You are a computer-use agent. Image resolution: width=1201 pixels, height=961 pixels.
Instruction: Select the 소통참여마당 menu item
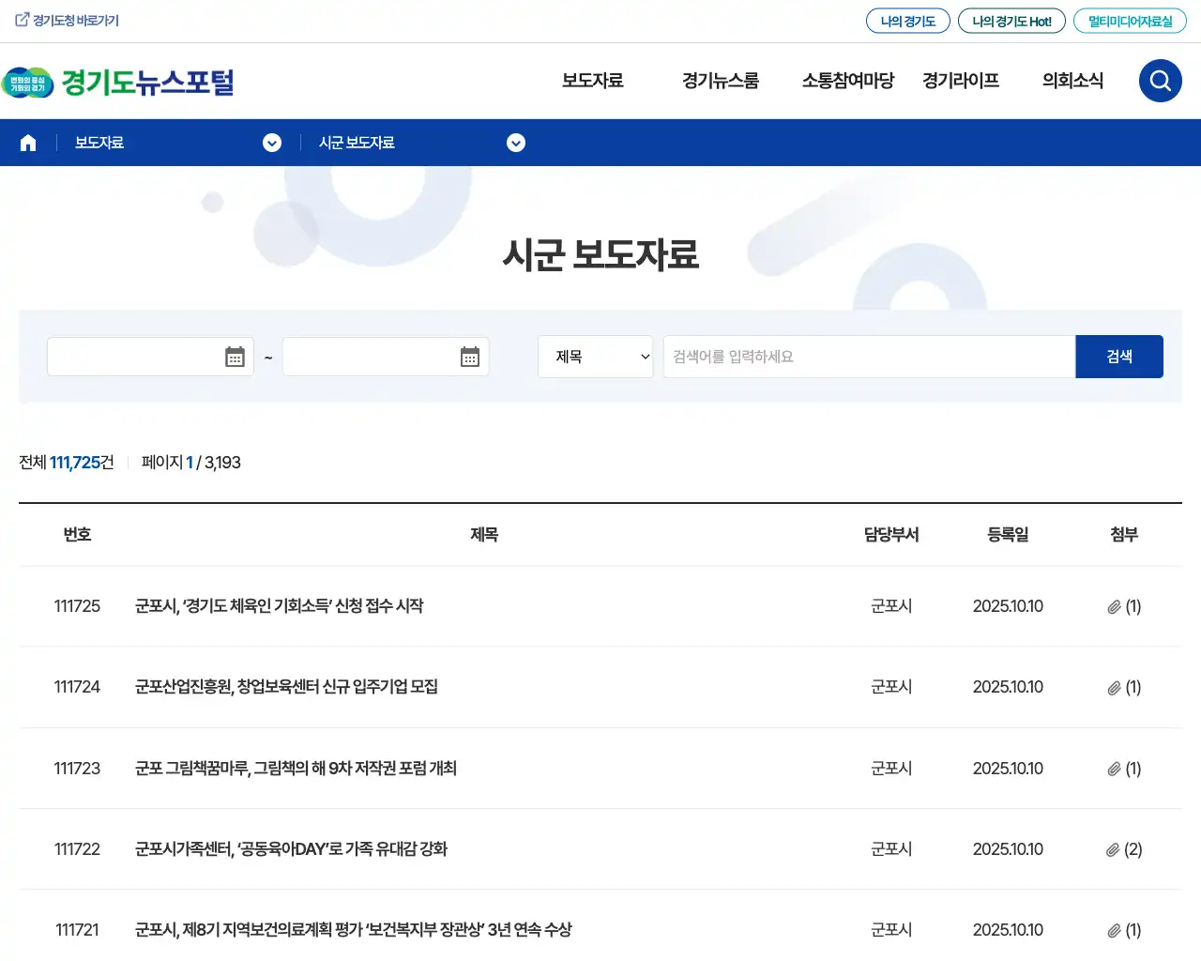[847, 81]
